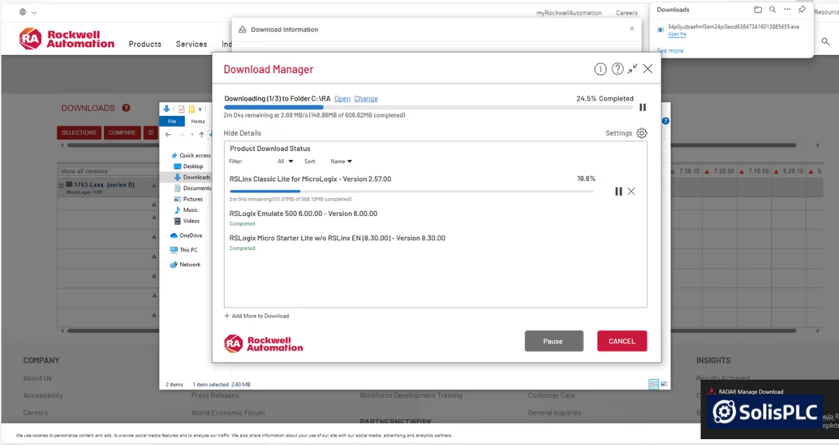This screenshot has height=445, width=839.
Task: Click the Change link for the download folder
Action: pyautogui.click(x=366, y=98)
